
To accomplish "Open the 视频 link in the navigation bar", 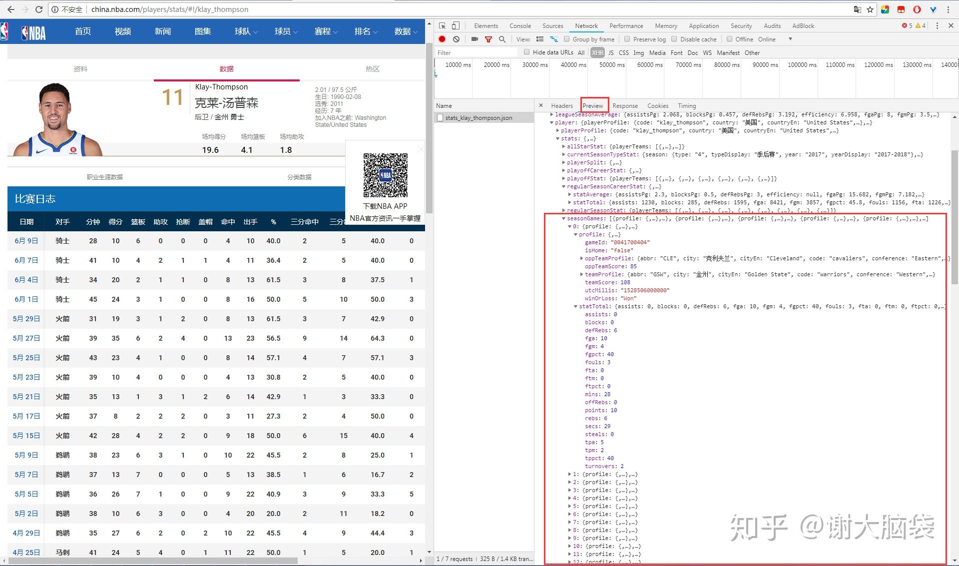I will [123, 31].
